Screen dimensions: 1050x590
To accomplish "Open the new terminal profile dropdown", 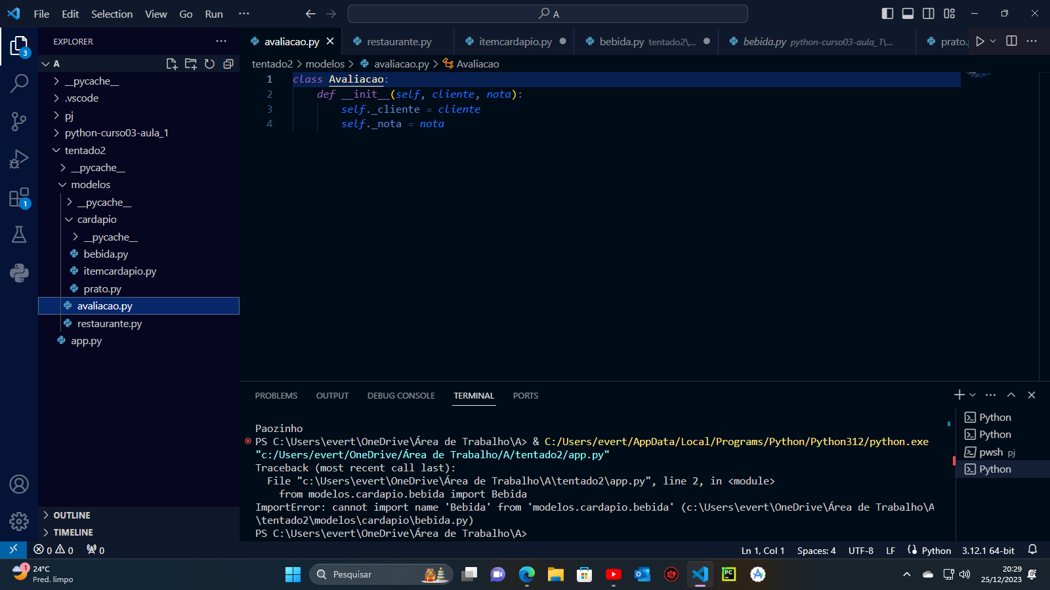I will click(x=973, y=395).
